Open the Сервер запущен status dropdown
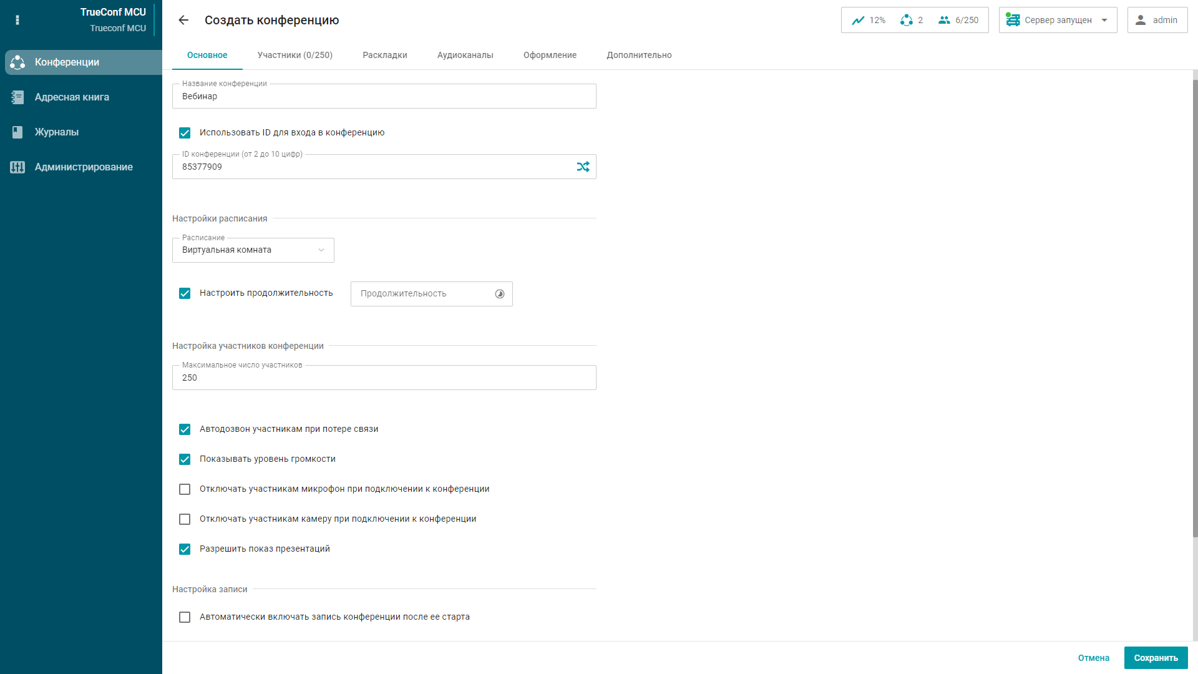 tap(1058, 20)
